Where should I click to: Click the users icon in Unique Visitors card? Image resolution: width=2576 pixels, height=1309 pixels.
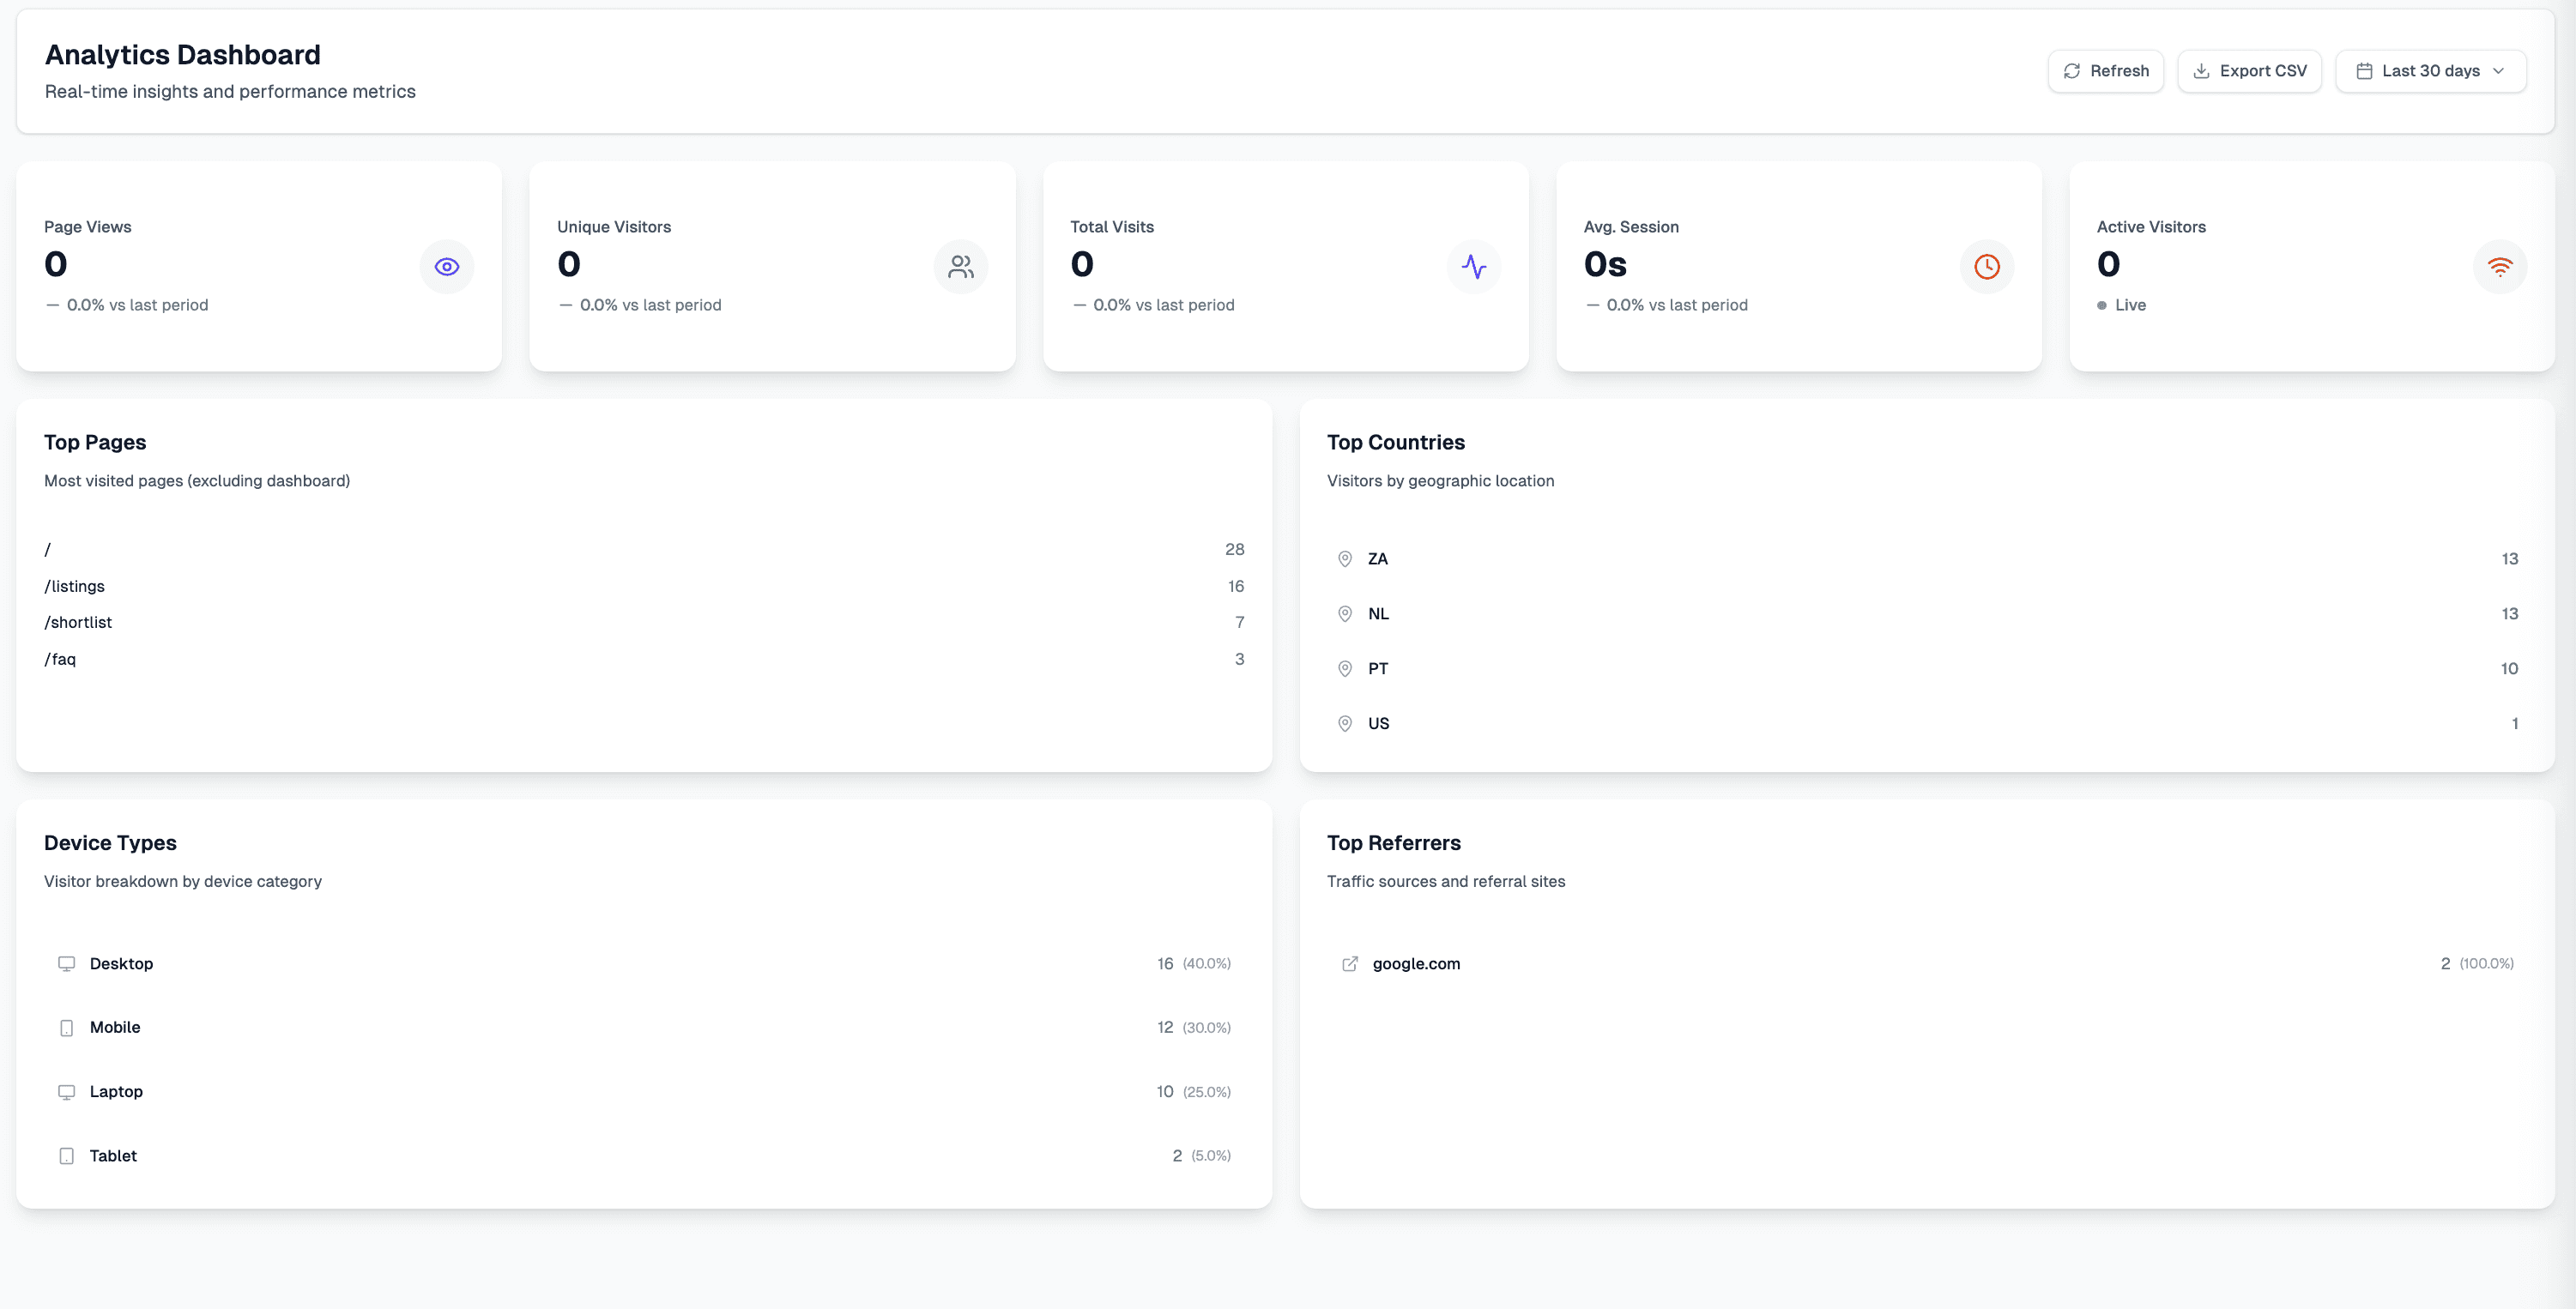click(x=960, y=266)
